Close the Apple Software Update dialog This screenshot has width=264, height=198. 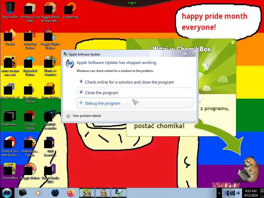click(194, 54)
